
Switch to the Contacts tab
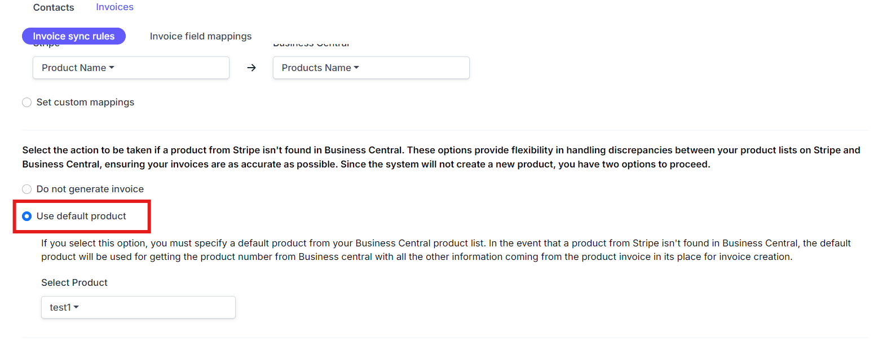54,7
